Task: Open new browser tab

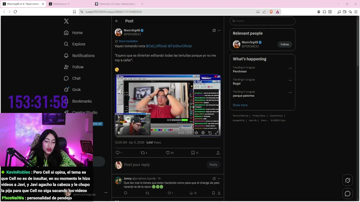Action: pyautogui.click(x=142, y=4)
